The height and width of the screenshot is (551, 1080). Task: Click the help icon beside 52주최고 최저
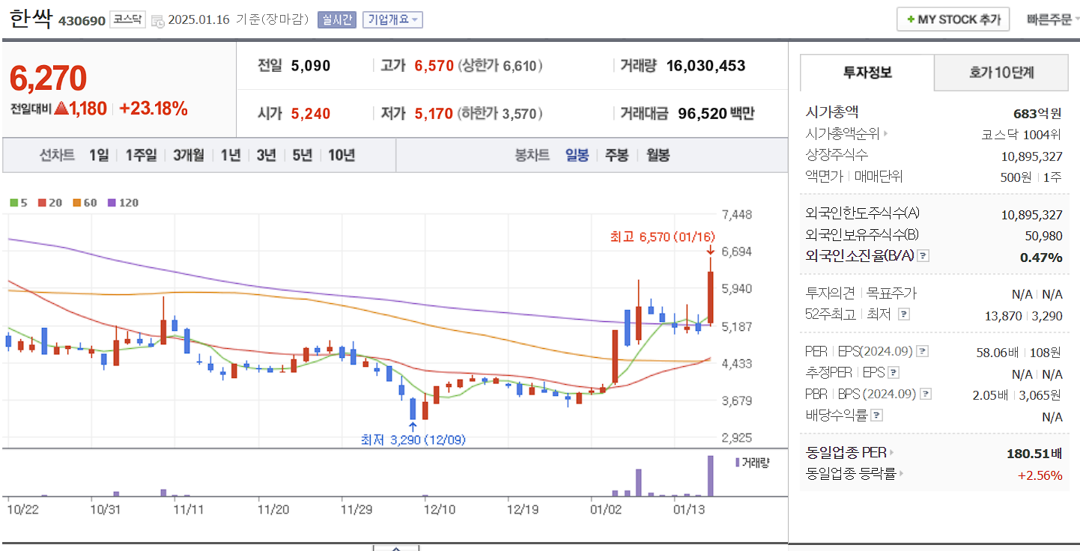(905, 313)
